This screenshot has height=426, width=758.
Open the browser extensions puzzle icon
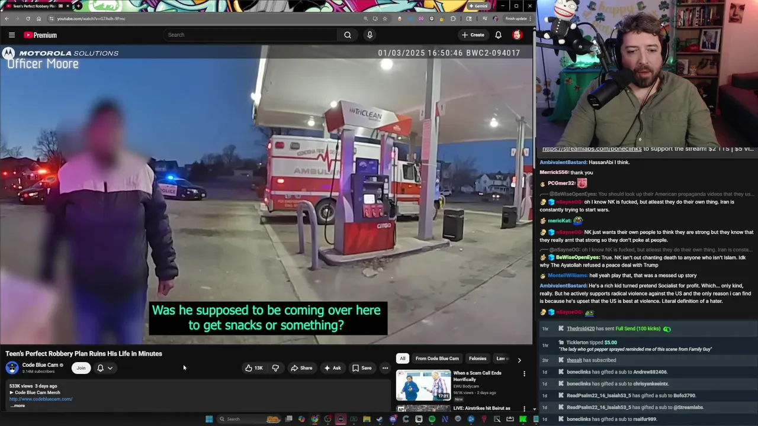[x=453, y=18]
